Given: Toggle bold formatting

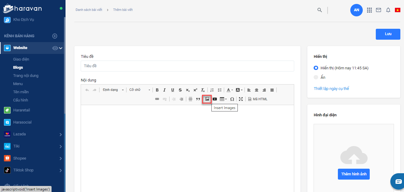Looking at the screenshot, I should (x=157, y=90).
